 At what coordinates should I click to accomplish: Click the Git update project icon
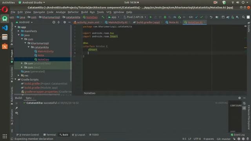click(x=196, y=17)
